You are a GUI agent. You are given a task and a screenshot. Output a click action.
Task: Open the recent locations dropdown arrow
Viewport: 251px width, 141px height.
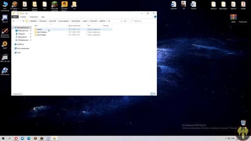[21, 21]
